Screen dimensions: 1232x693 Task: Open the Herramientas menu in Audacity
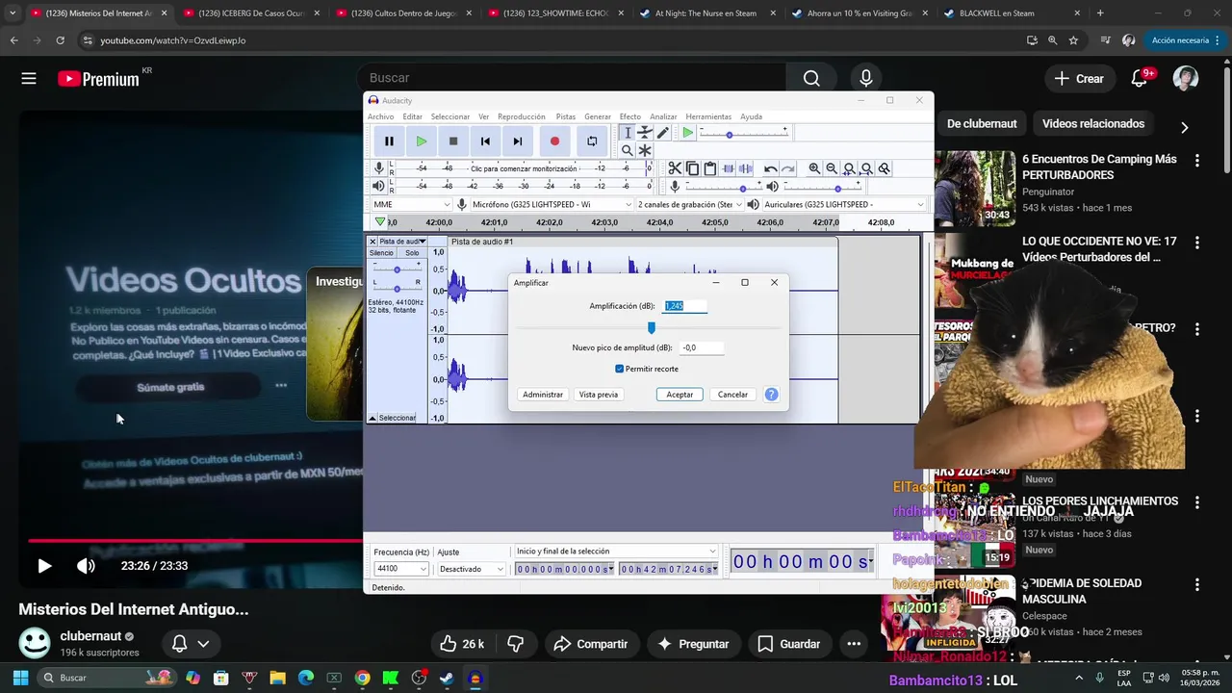tap(708, 116)
